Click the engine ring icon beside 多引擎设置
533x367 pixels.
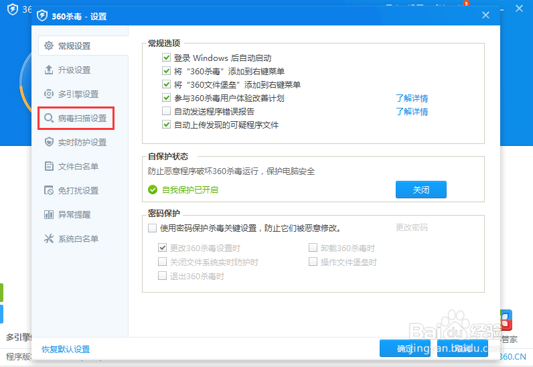pyautogui.click(x=49, y=94)
